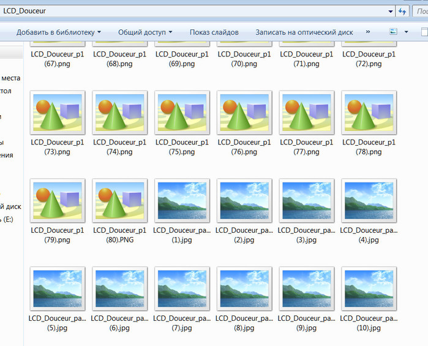The width and height of the screenshot is (428, 346).
Task: Select the landscape image ending (5).jpg
Action: click(x=58, y=288)
